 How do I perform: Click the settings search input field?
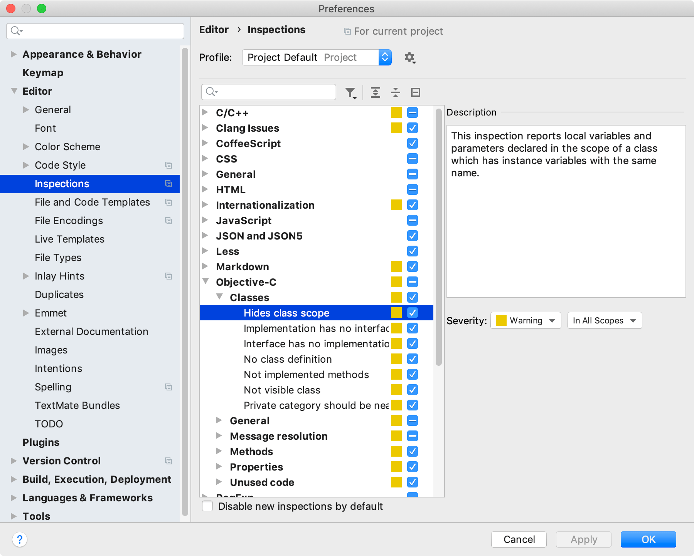(x=95, y=31)
